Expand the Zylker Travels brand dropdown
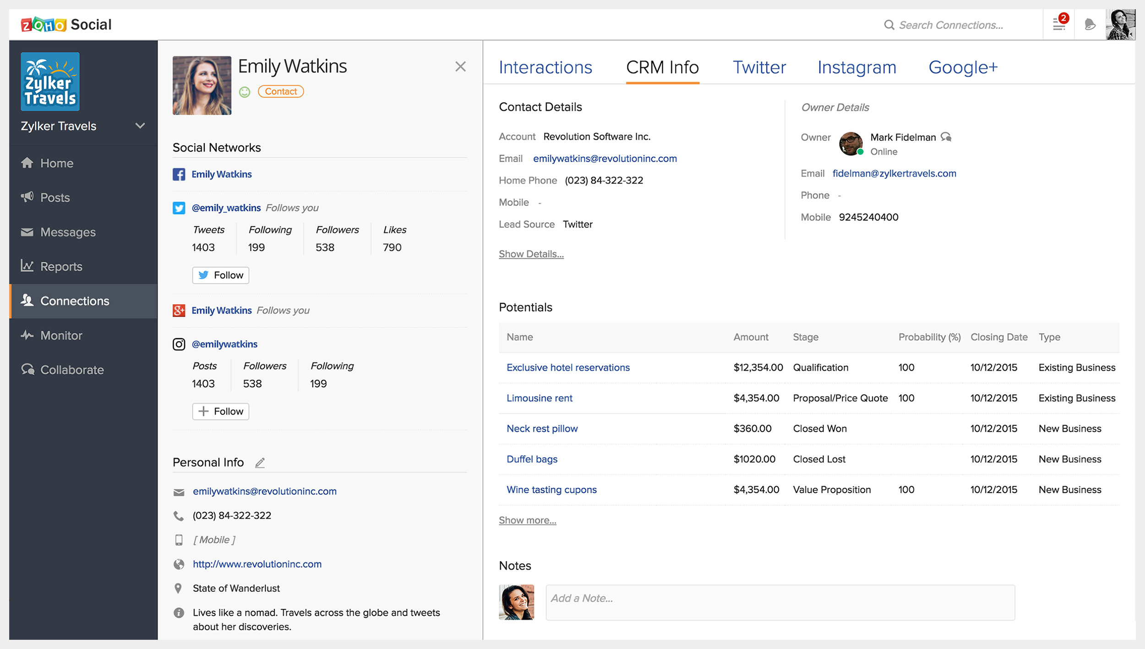This screenshot has height=649, width=1145. [x=140, y=126]
